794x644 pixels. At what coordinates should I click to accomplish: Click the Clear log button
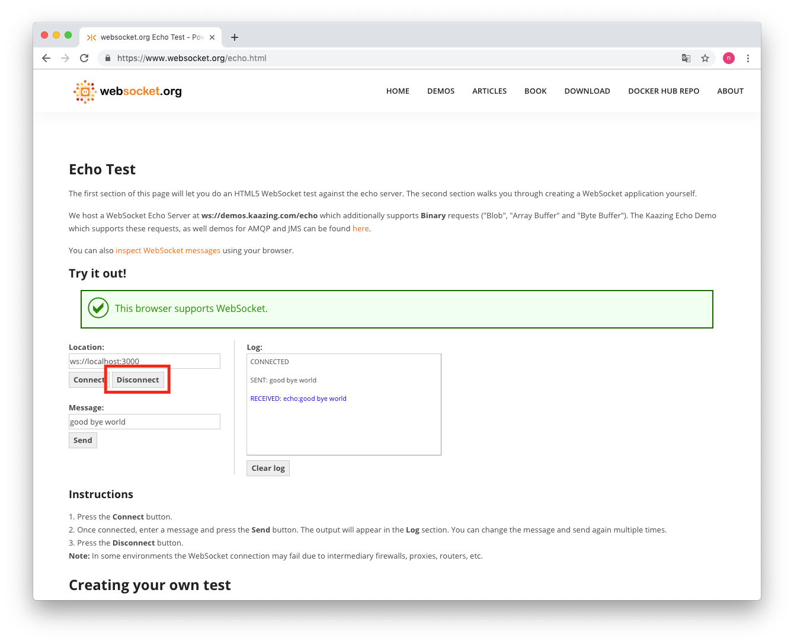point(268,468)
